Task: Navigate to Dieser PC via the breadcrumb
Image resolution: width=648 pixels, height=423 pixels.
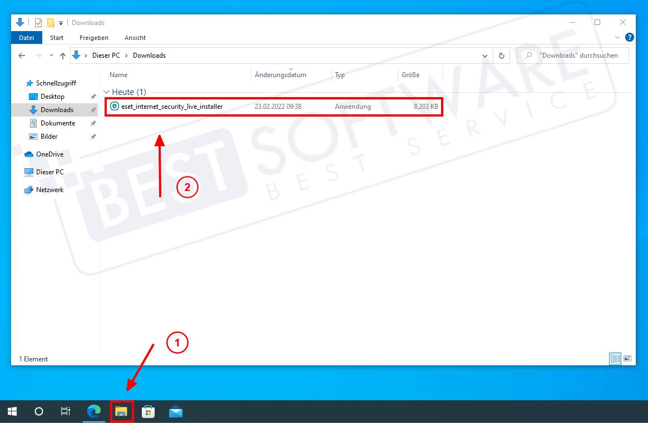Action: 106,55
